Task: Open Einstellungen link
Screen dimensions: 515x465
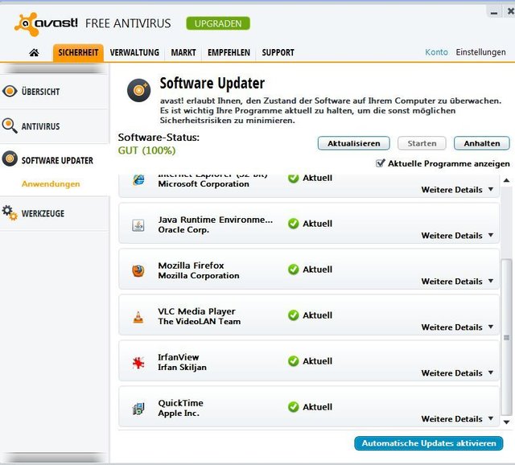Action: 480,52
